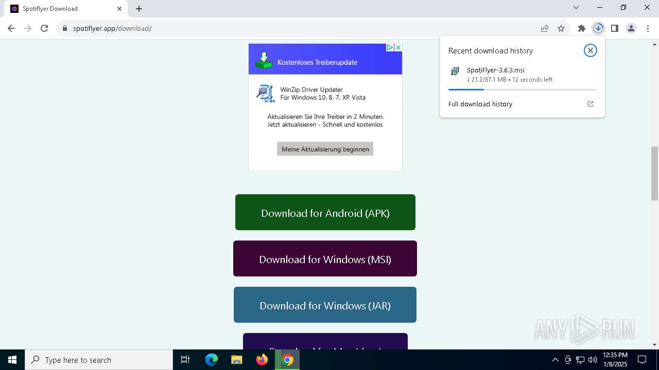Click the Kostenloses Treiberupdate ad banner

pyautogui.click(x=325, y=59)
